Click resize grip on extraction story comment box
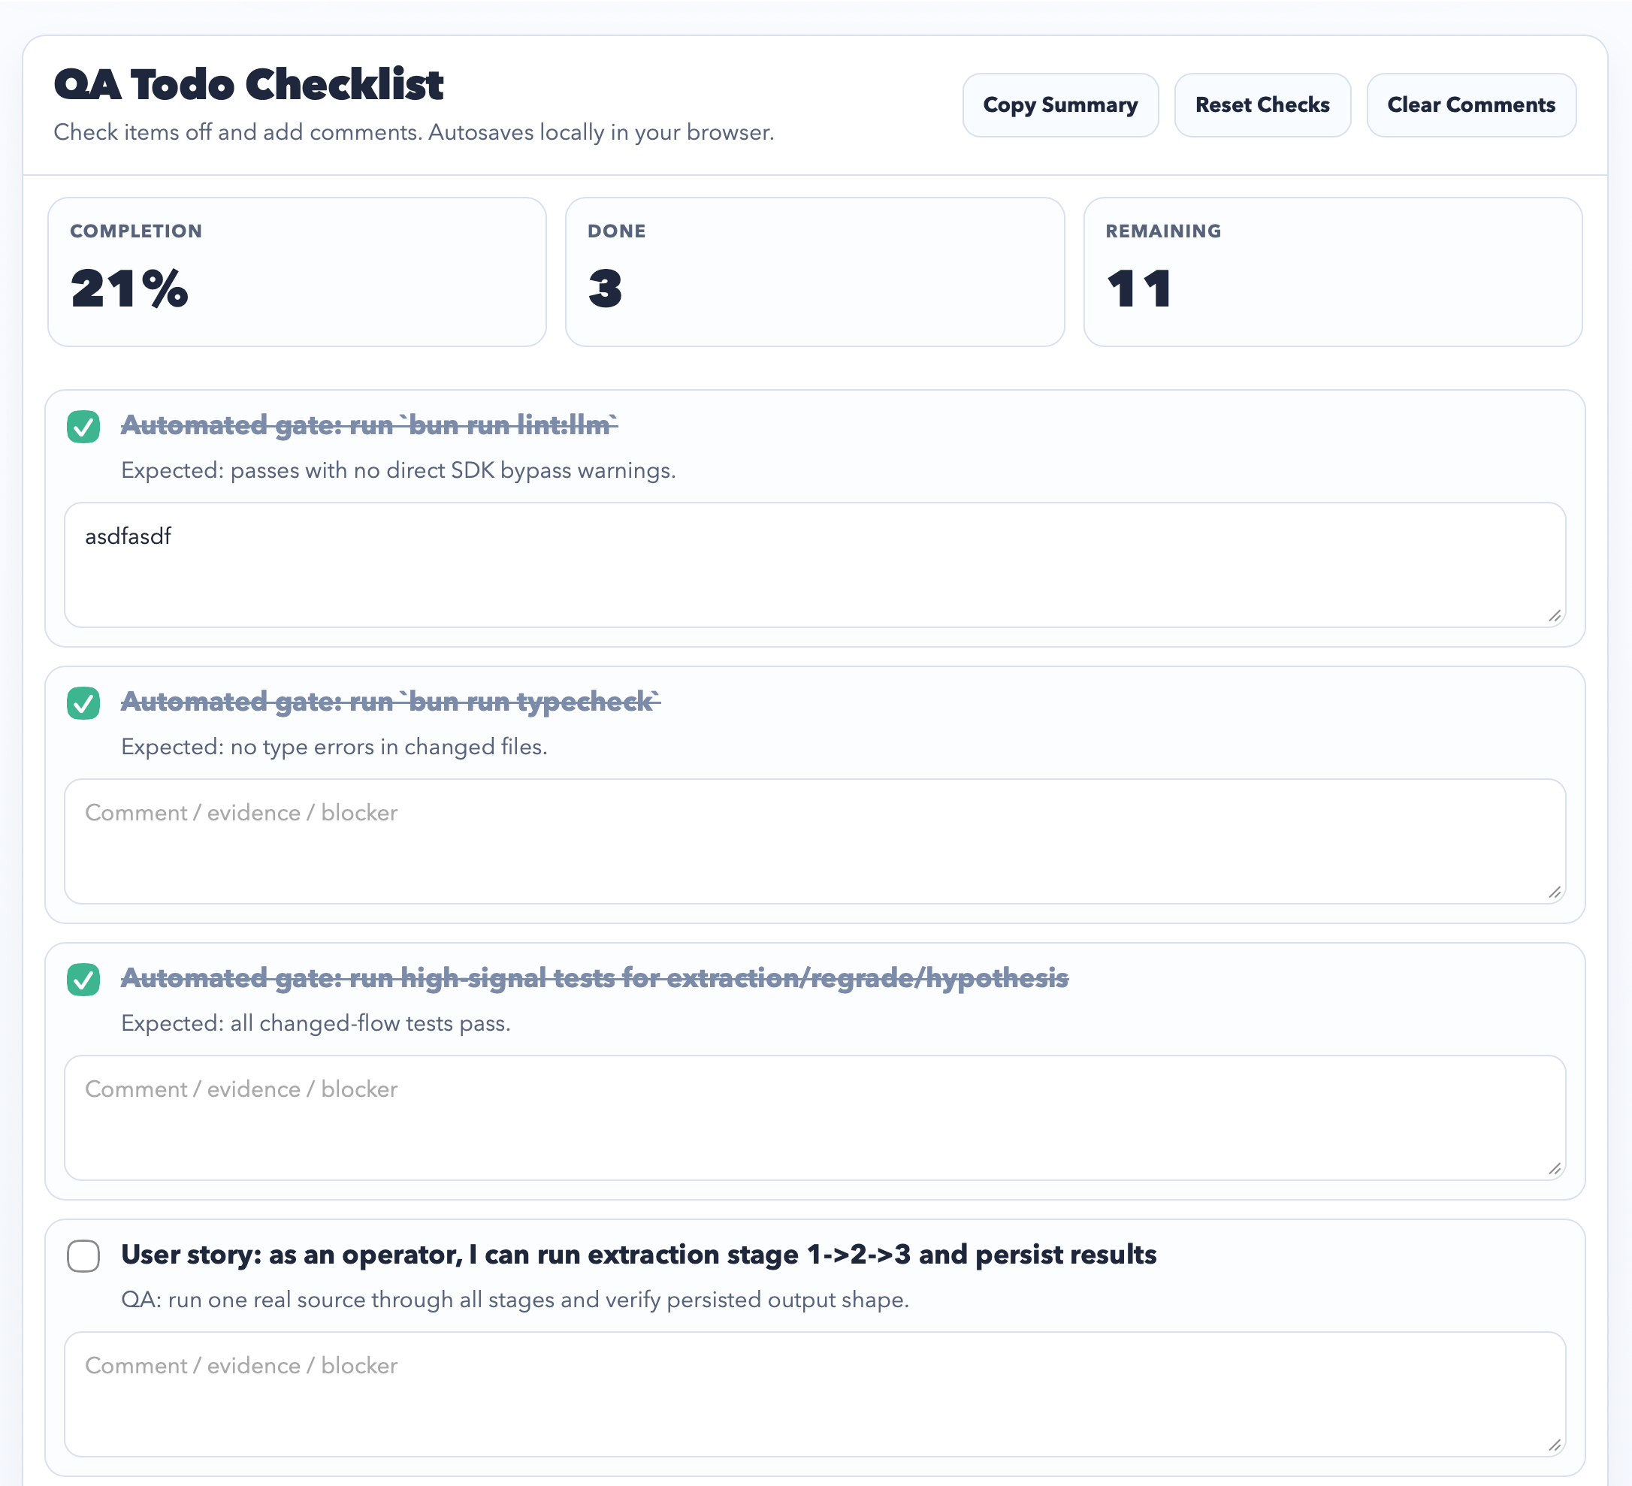1632x1486 pixels. [x=1555, y=1445]
